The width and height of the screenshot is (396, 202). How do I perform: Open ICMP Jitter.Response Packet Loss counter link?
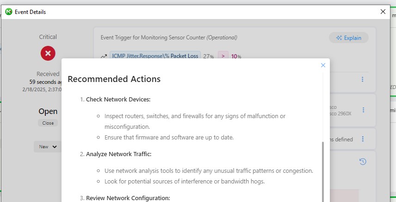(x=155, y=56)
